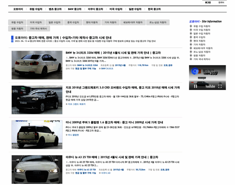The width and height of the screenshot is (235, 185).
Task: Click the 쉐보레·대우 자동차 category button
Action: (x=133, y=23)
